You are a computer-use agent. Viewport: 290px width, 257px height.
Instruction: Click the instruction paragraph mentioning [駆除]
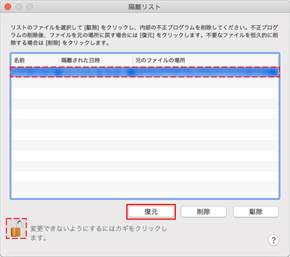(x=144, y=35)
